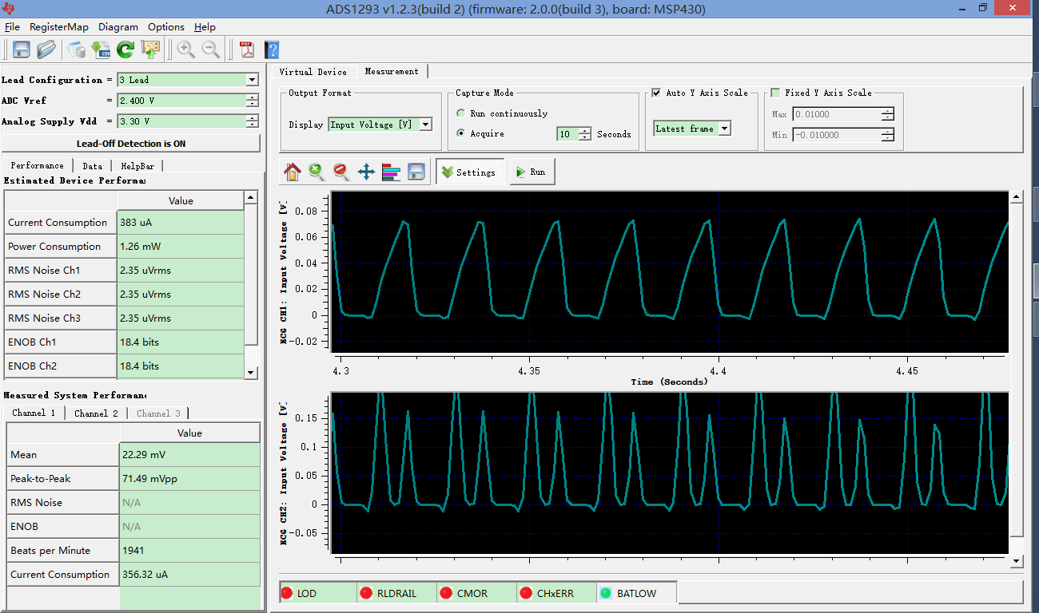Click the plot save floppy disk icon
Image resolution: width=1039 pixels, height=613 pixels.
coord(416,172)
